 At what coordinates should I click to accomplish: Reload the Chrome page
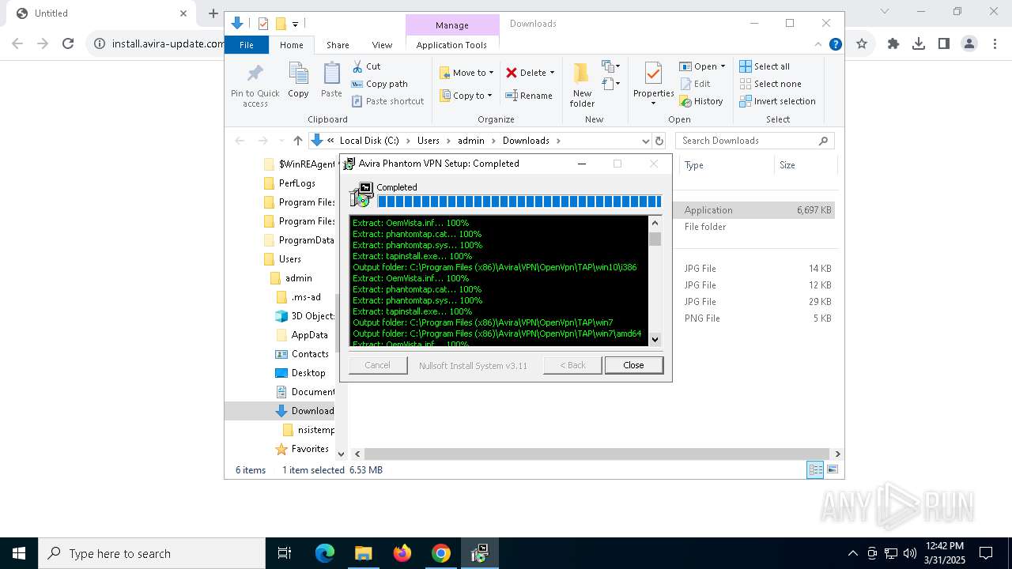(68, 44)
